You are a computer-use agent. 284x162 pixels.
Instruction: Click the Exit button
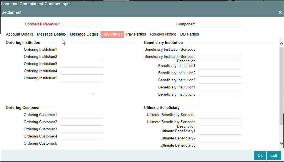pos(274,155)
